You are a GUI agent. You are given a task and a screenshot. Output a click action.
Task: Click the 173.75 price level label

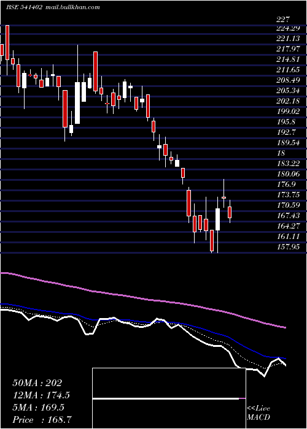coord(289,194)
